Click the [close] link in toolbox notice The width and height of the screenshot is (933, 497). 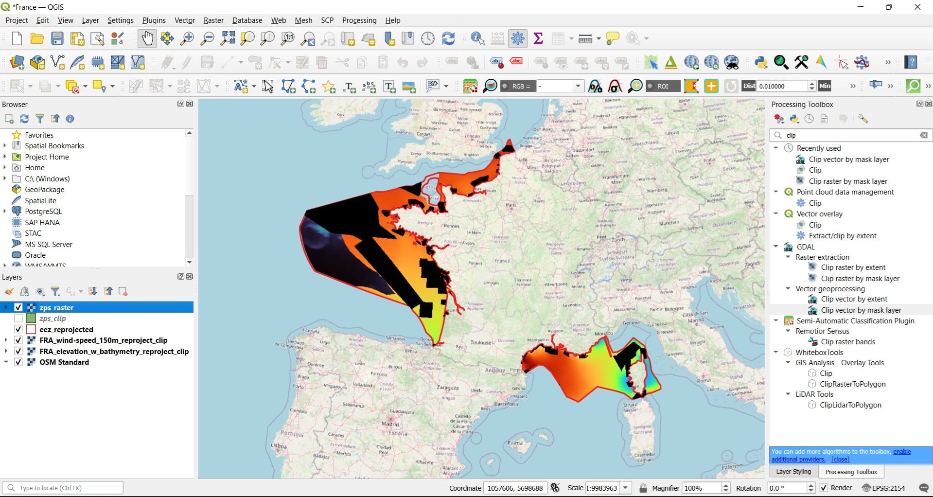click(840, 459)
